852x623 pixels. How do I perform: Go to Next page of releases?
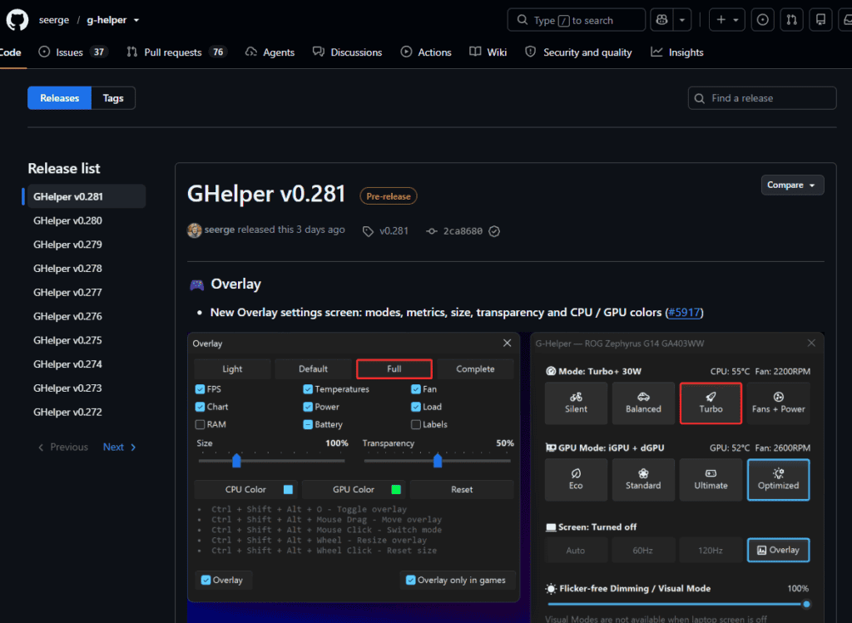(x=120, y=447)
